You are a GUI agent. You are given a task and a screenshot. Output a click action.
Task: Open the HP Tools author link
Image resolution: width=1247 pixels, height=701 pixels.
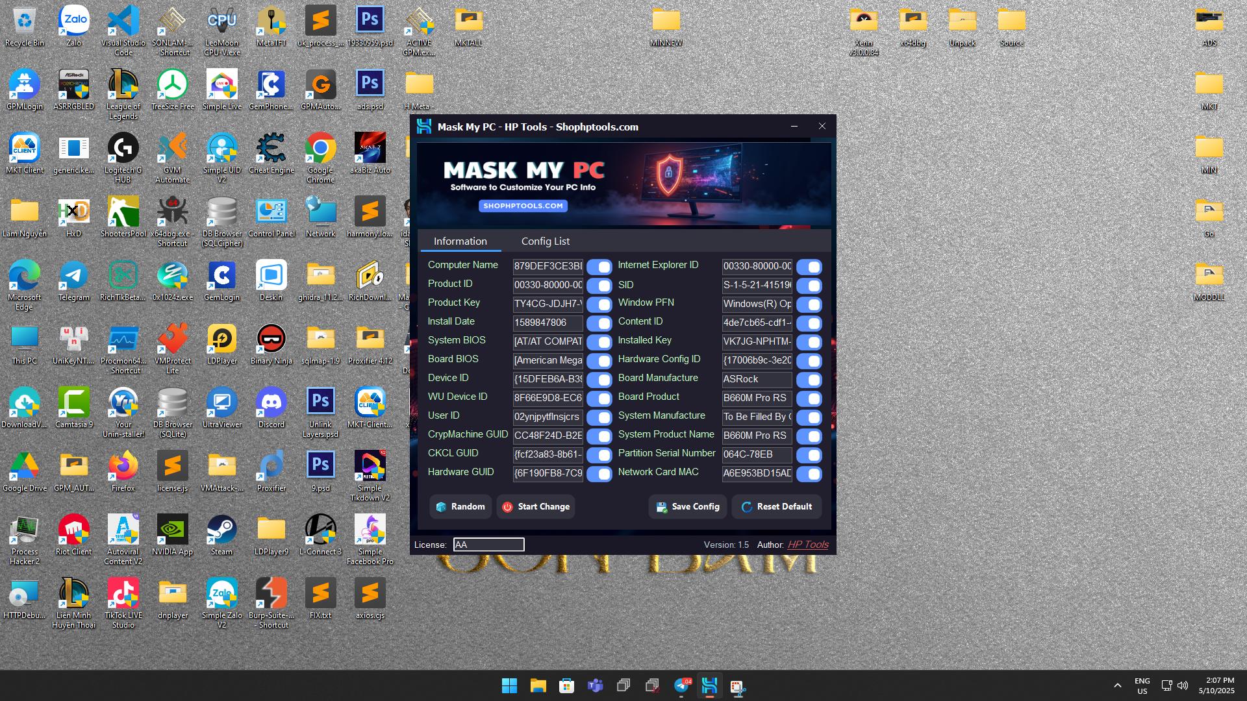tap(808, 545)
